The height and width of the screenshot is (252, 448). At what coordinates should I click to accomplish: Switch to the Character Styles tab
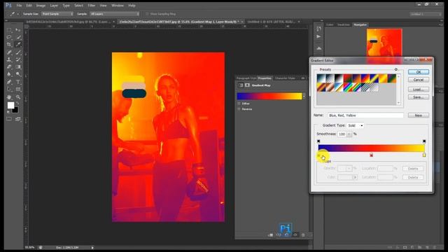(x=285, y=78)
